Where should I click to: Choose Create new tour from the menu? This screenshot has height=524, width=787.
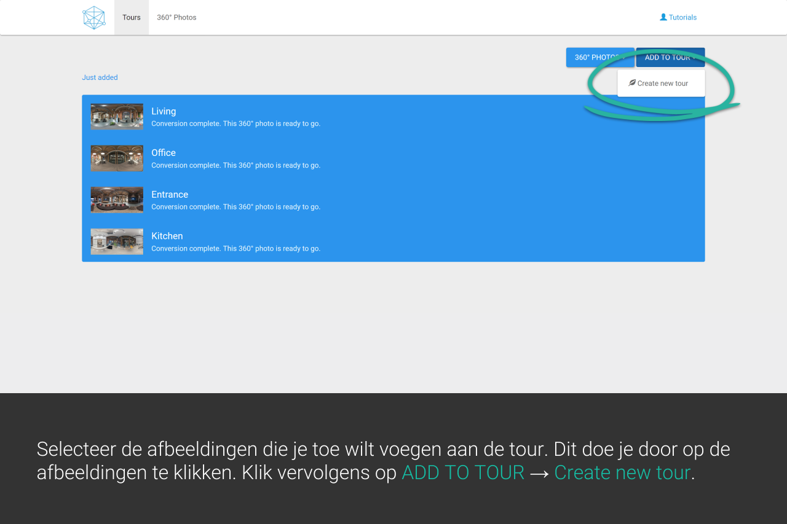(x=662, y=84)
